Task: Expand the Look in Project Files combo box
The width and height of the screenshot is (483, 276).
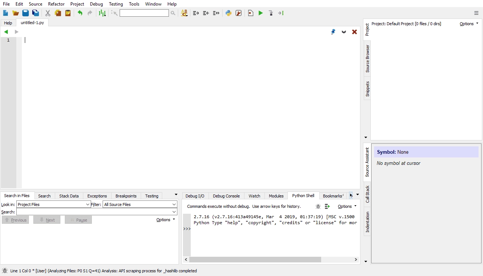Action: 54,204
